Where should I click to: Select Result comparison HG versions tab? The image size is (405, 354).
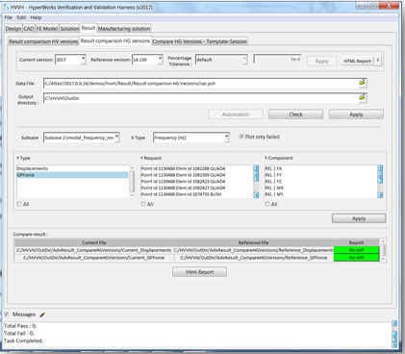click(x=115, y=40)
